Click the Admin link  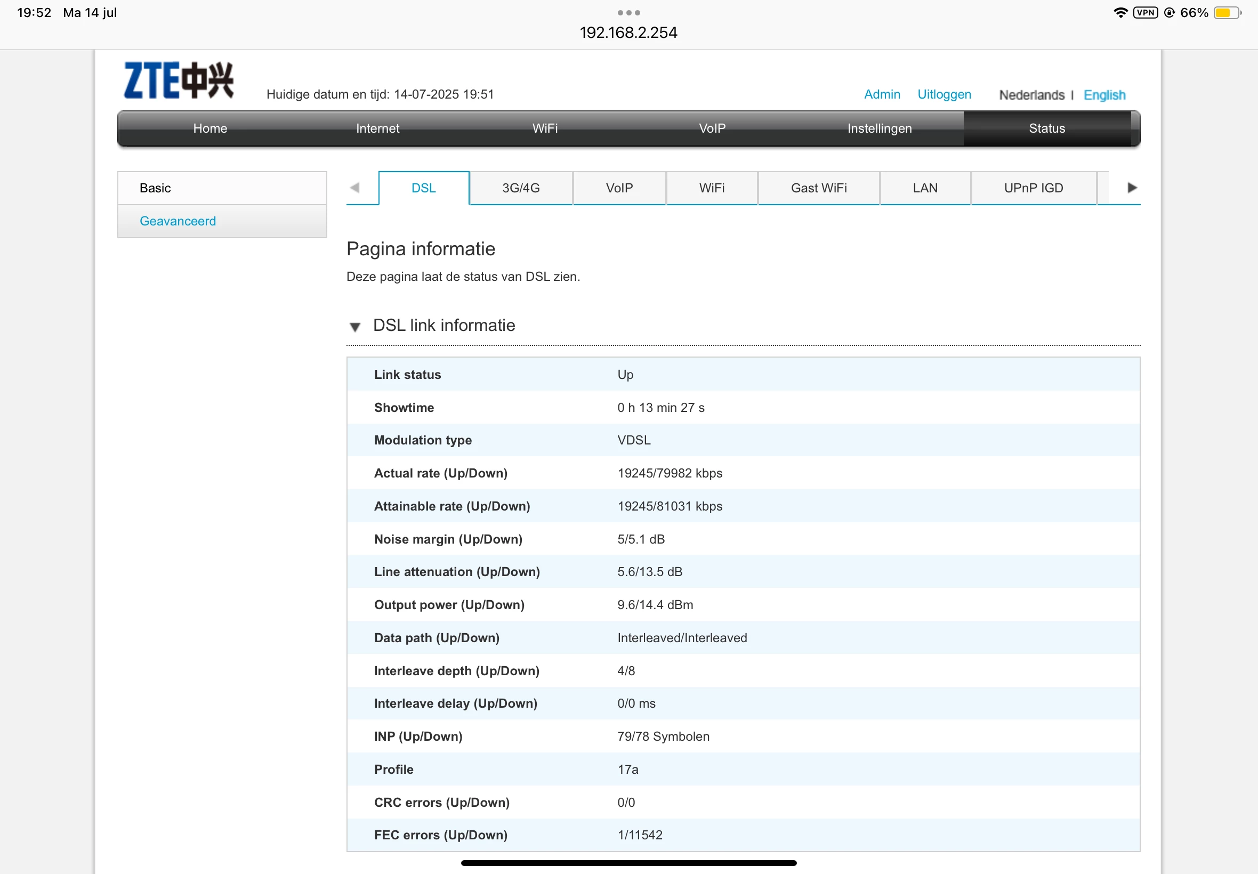click(881, 95)
